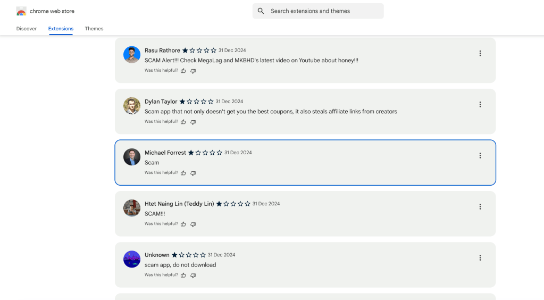This screenshot has width=544, height=300.
Task: Thumbs down Htet Naing Lin's review
Action: (193, 224)
